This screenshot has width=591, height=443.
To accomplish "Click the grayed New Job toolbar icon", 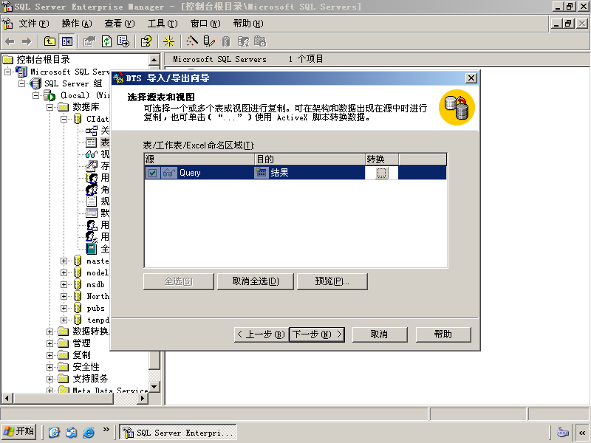I will pos(260,41).
